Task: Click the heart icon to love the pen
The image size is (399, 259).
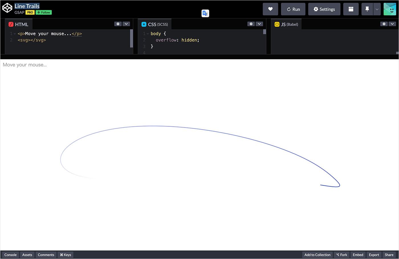Action: coord(270,9)
